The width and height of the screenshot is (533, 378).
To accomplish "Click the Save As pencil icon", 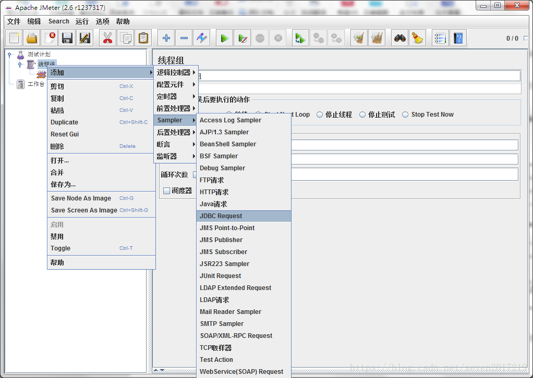I will 85,38.
